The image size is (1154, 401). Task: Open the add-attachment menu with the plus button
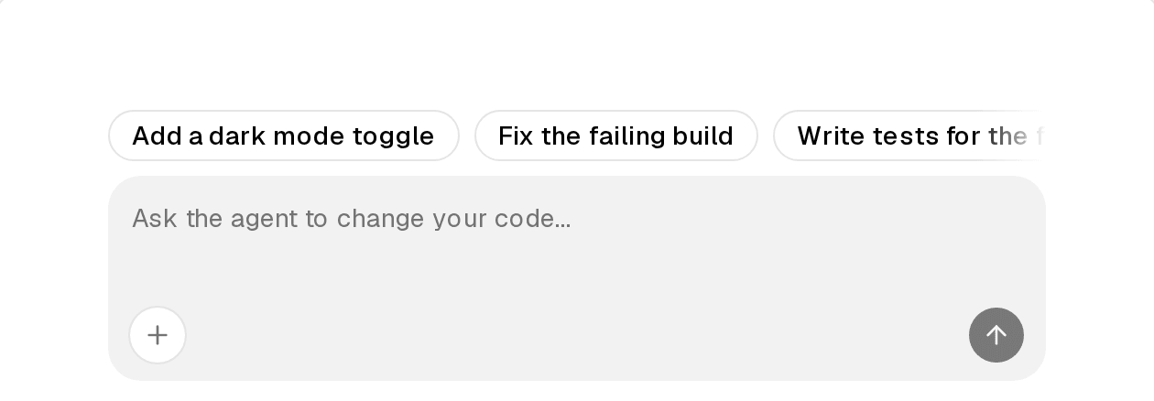158,335
